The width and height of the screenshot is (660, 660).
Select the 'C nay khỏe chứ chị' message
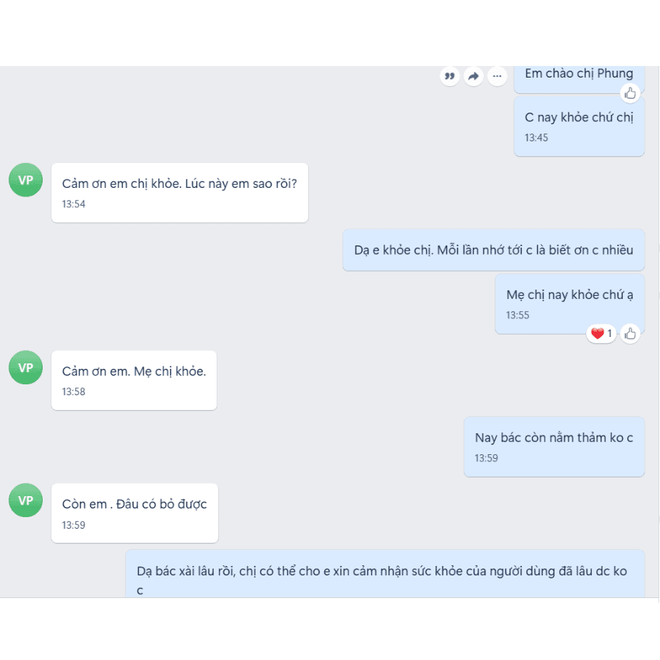(x=579, y=127)
